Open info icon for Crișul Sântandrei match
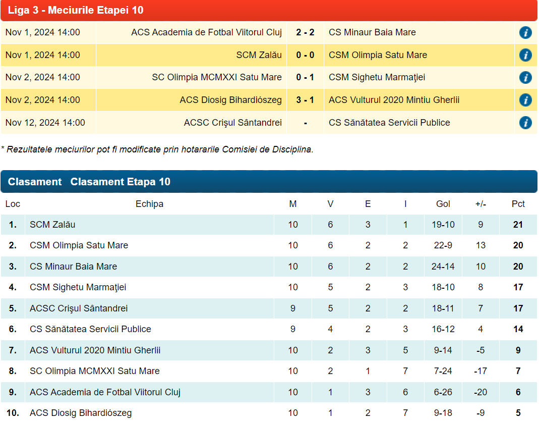539x421 pixels. tap(525, 123)
